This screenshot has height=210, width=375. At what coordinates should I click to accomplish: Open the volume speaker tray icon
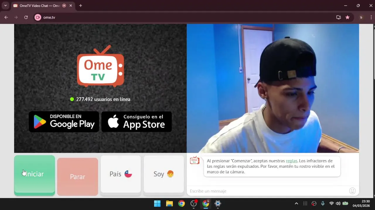point(338,204)
